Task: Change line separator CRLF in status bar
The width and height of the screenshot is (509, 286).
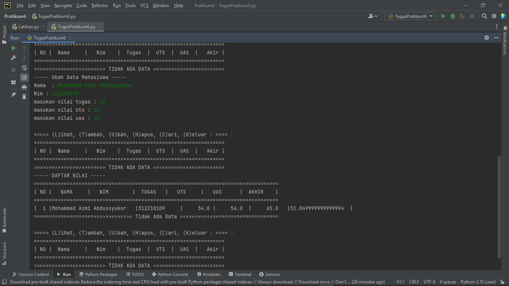Action: (414, 282)
